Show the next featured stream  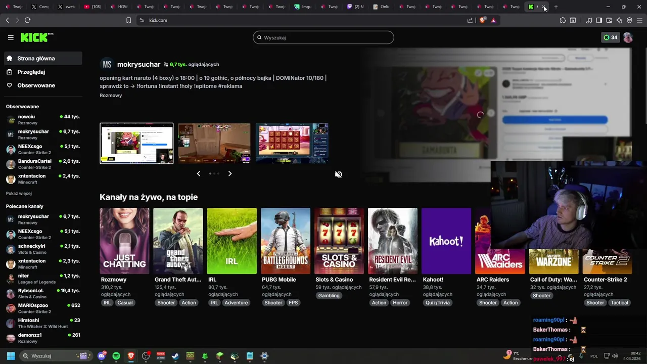[x=230, y=173]
